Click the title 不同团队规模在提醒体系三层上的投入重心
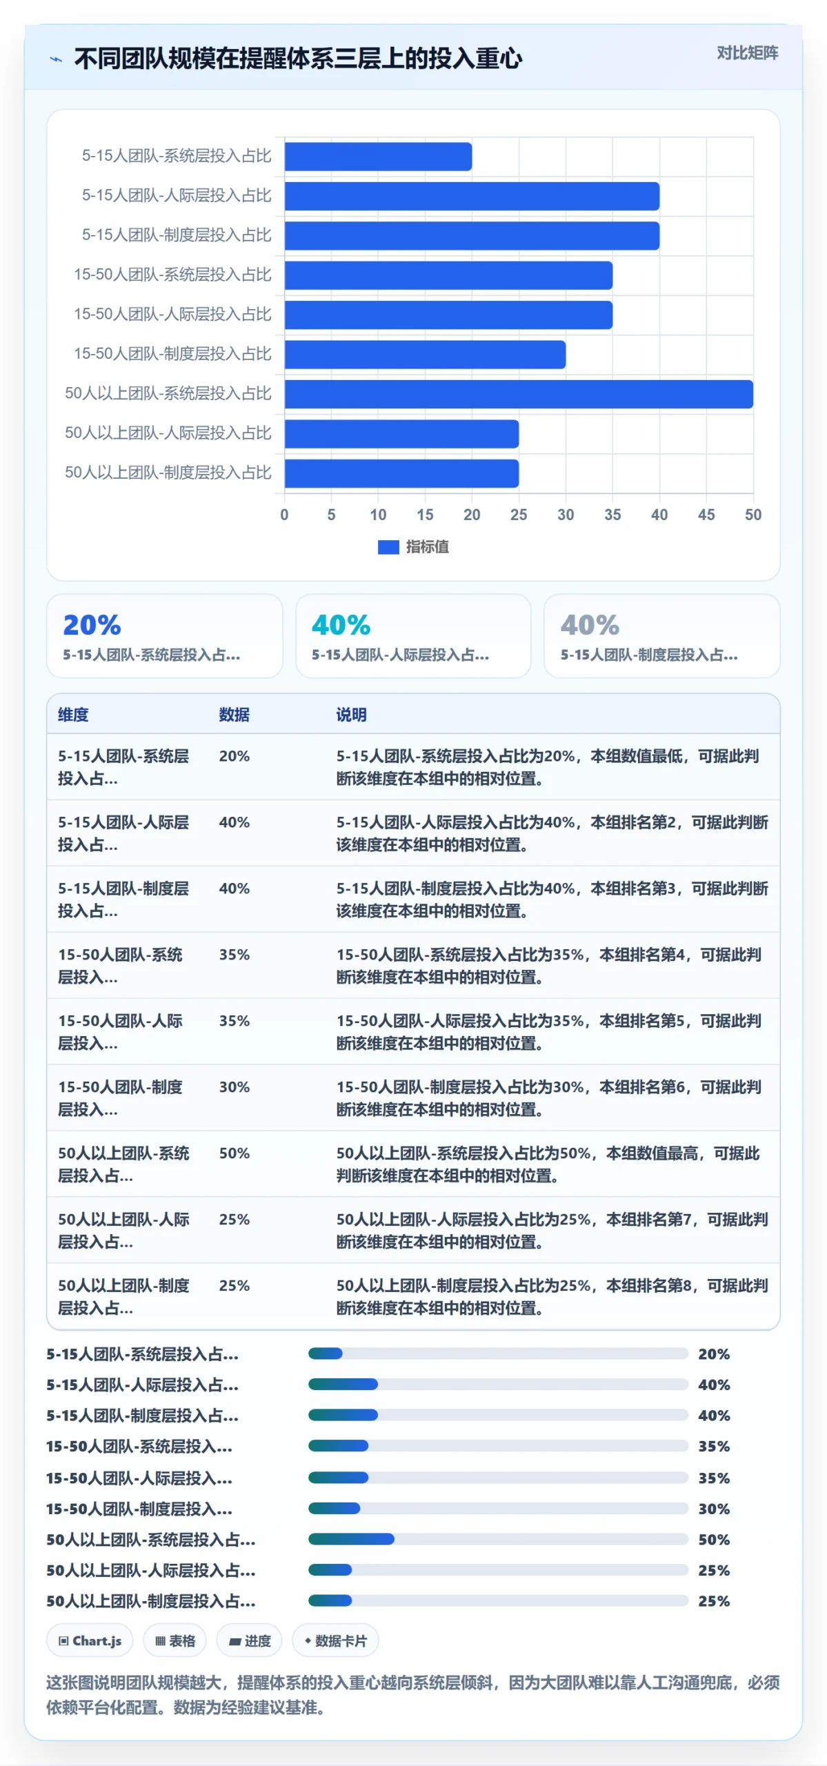Image resolution: width=827 pixels, height=1766 pixels. click(298, 59)
